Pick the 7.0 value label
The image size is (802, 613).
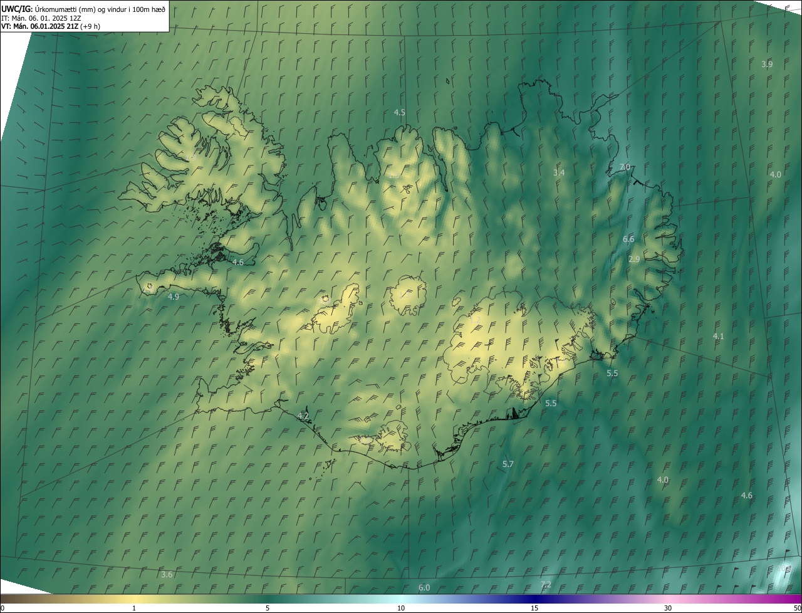pyautogui.click(x=625, y=167)
